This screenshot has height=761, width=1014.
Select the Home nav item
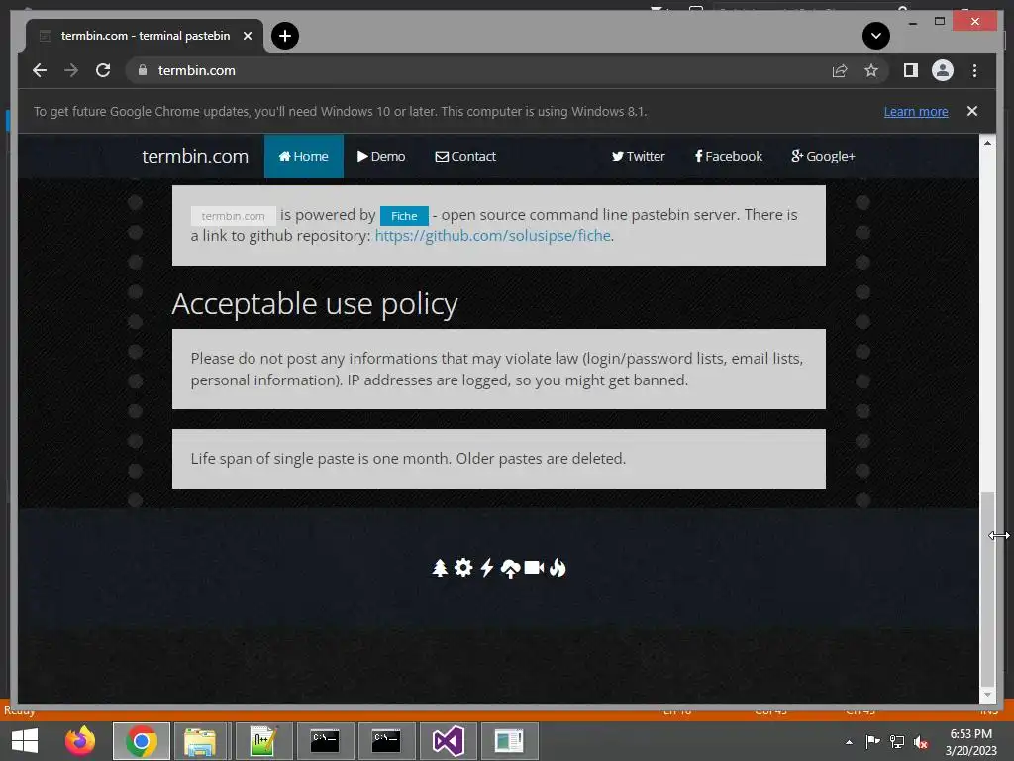point(303,156)
